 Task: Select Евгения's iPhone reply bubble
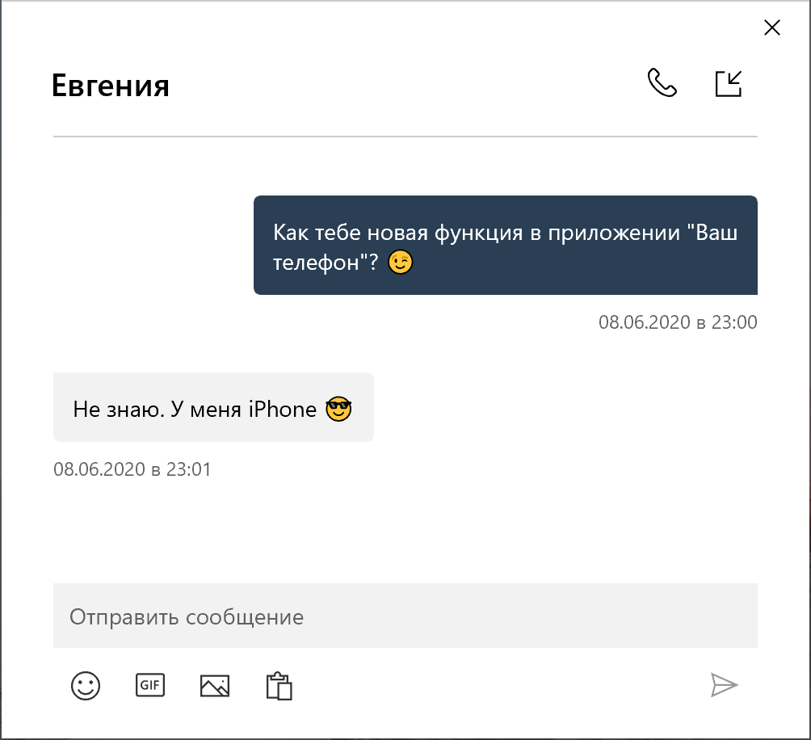pos(212,407)
